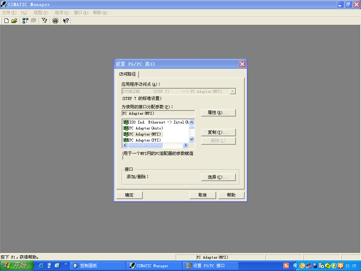Click the 属性(R)... properties button
This screenshot has width=361, height=271.
pyautogui.click(x=218, y=113)
